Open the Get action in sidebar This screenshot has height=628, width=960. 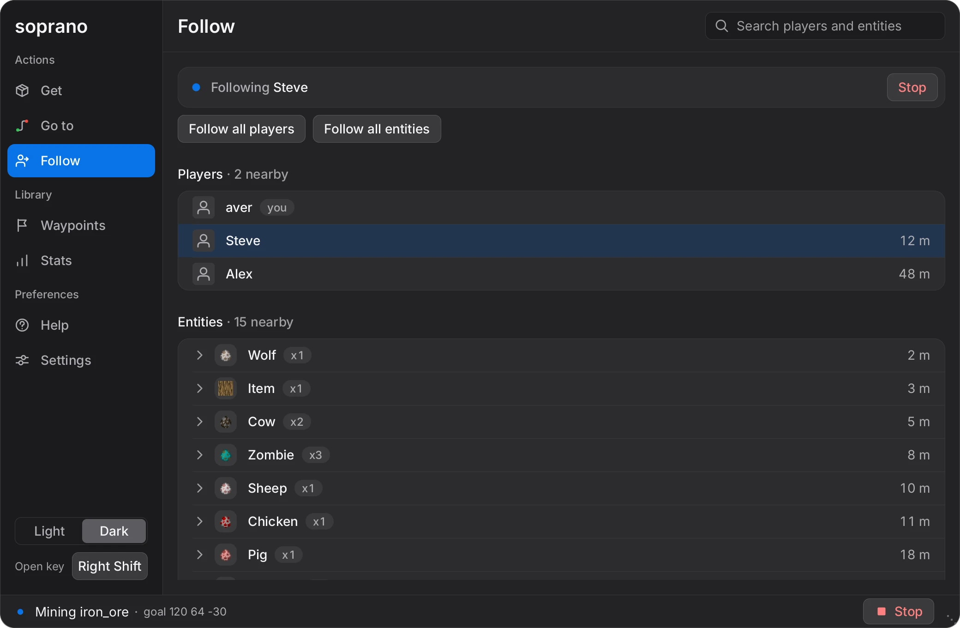coord(81,91)
